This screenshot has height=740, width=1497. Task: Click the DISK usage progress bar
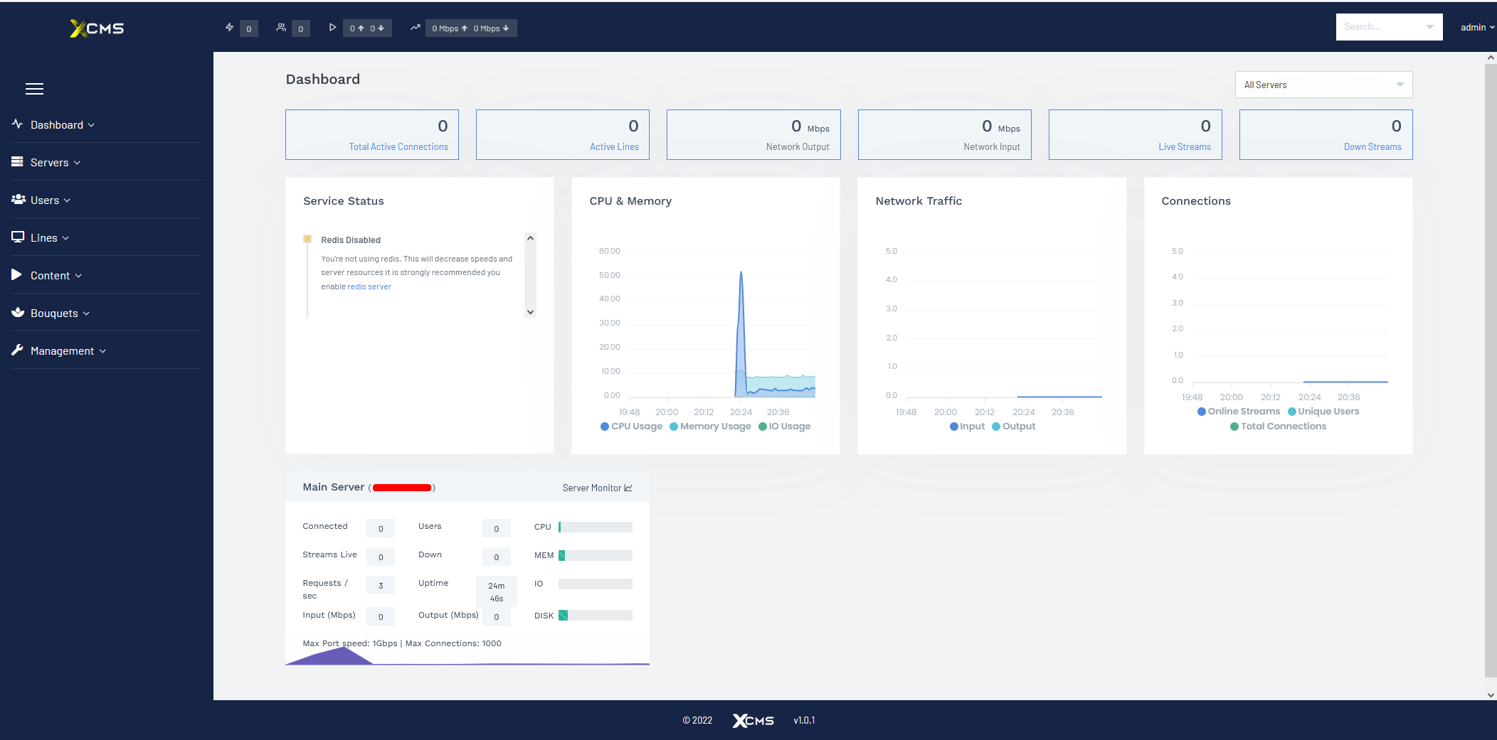[596, 616]
